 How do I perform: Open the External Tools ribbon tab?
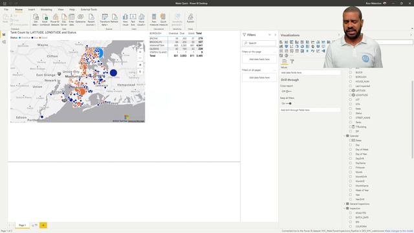click(x=89, y=10)
